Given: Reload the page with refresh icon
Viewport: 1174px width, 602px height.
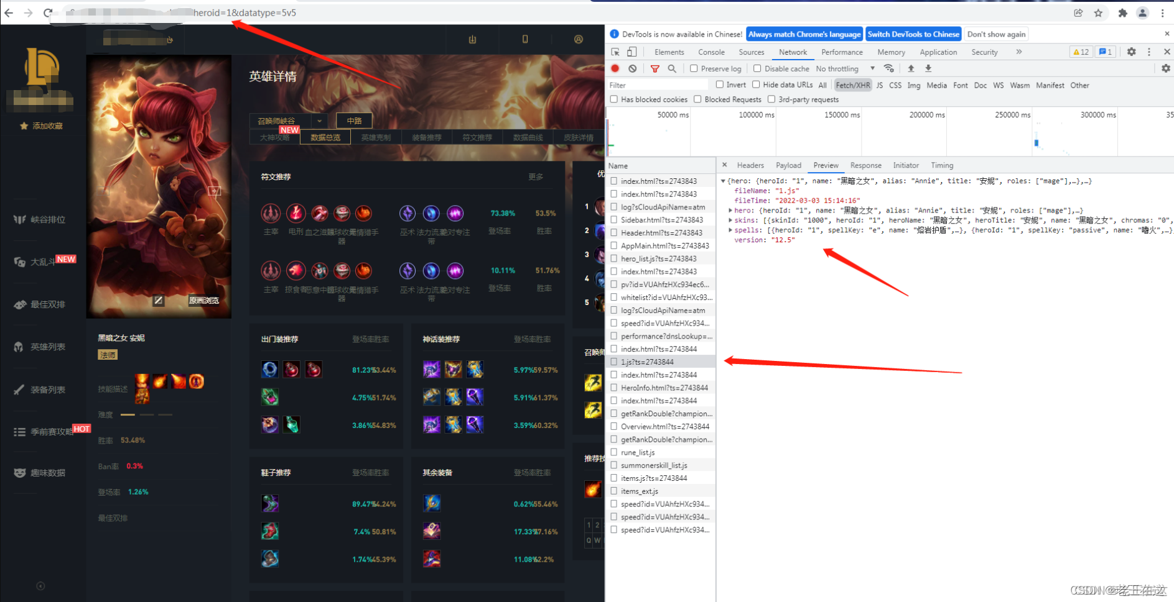Looking at the screenshot, I should 48,12.
